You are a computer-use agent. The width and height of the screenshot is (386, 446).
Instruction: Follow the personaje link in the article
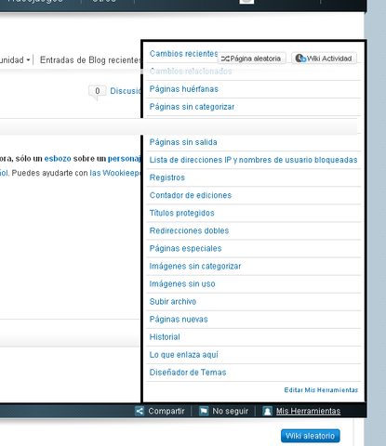124,159
